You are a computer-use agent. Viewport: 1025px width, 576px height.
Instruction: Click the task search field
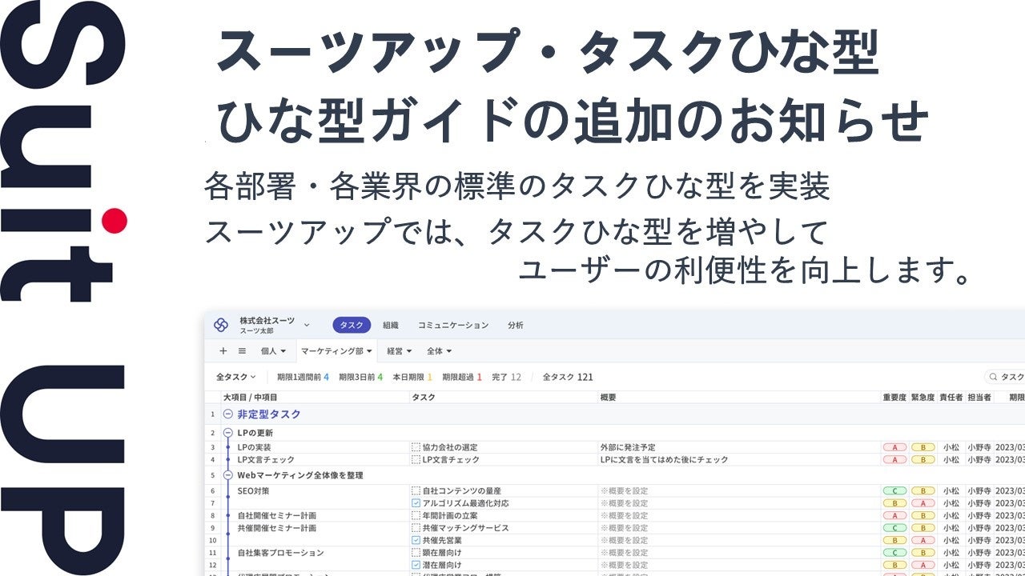click(1005, 377)
